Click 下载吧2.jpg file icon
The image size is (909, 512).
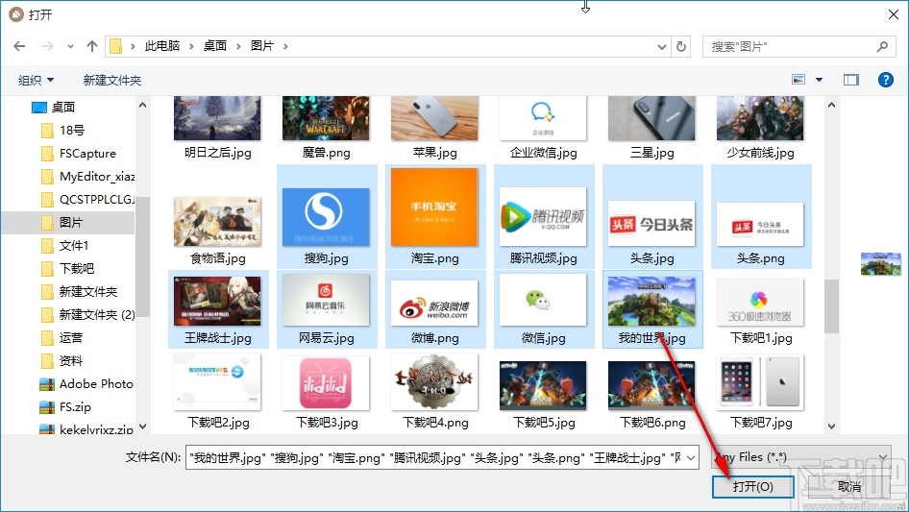(217, 381)
